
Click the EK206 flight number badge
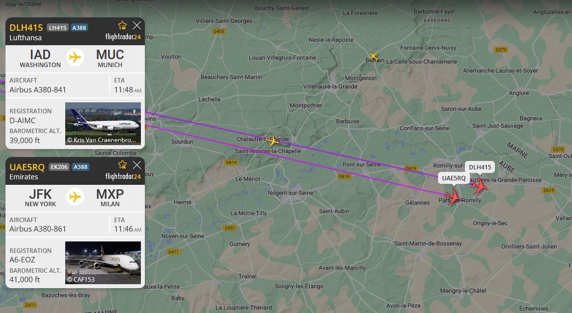click(59, 167)
